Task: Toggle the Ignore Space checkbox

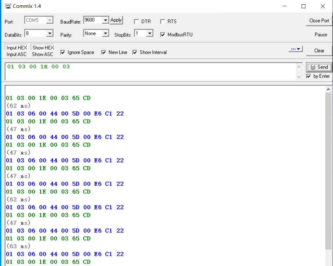Action: click(x=63, y=53)
